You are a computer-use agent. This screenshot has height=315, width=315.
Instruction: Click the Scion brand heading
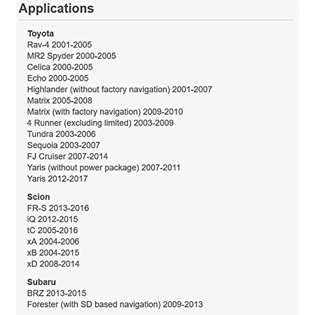pos(38,197)
